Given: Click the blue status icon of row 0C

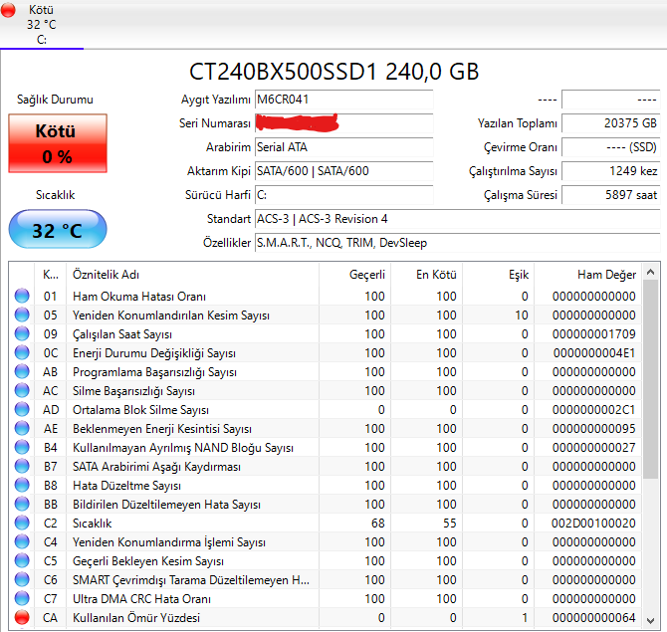Looking at the screenshot, I should coord(22,352).
